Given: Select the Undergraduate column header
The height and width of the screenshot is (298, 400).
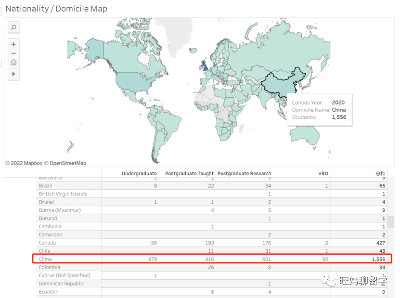Looking at the screenshot, I should pos(139,173).
